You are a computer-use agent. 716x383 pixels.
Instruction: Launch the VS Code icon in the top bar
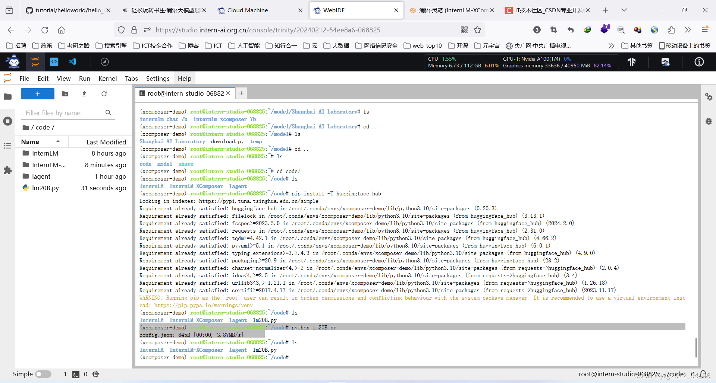coord(73,62)
